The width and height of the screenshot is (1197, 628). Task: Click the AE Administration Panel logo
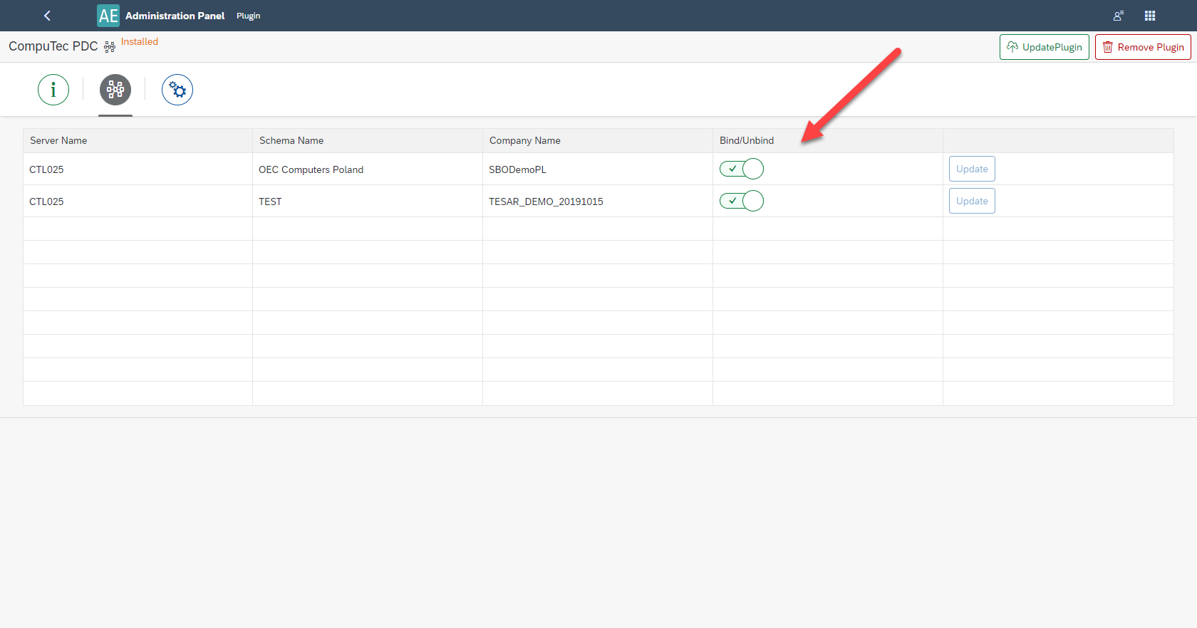pos(108,16)
